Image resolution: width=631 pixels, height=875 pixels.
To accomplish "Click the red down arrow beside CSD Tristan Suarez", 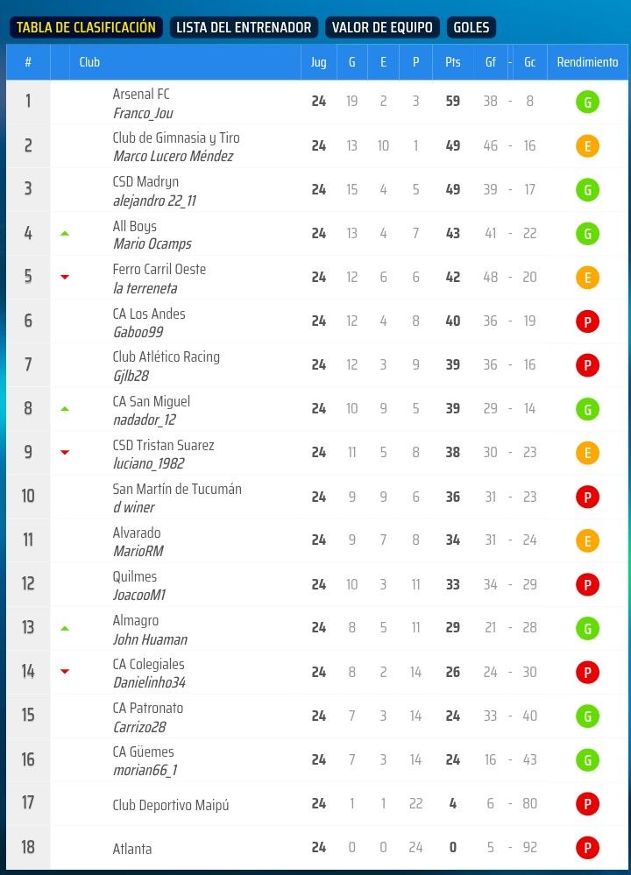I will pyautogui.click(x=64, y=453).
